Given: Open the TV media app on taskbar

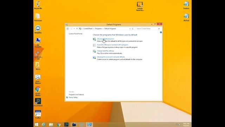Looking at the screenshot, I should pyautogui.click(x=74, y=125).
